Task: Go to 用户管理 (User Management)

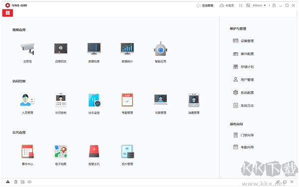Action: coord(243,80)
